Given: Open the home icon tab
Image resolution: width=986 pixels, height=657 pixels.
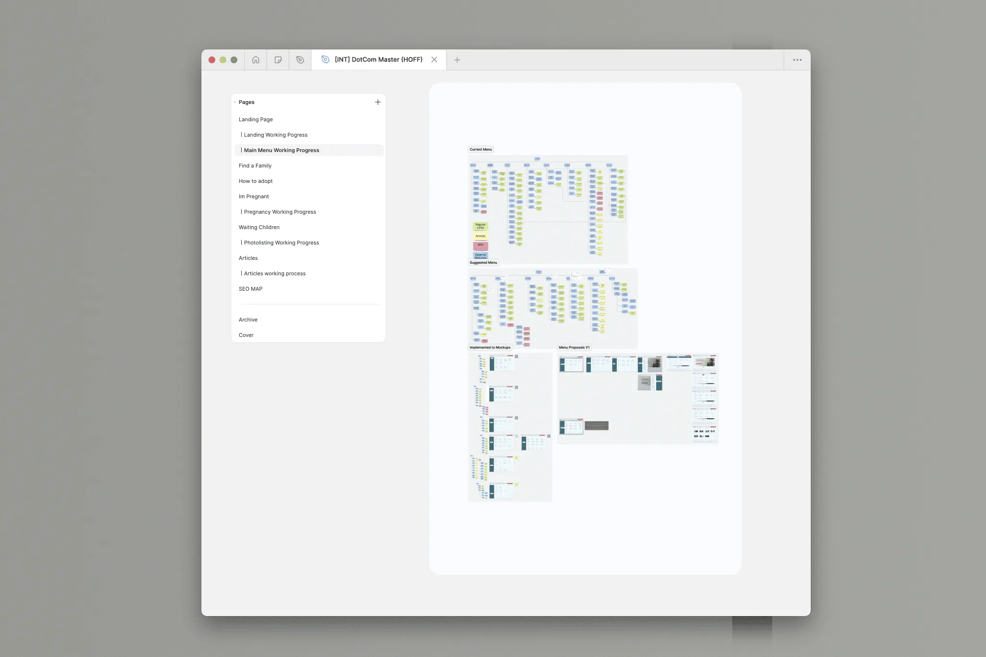Looking at the screenshot, I should [x=256, y=60].
